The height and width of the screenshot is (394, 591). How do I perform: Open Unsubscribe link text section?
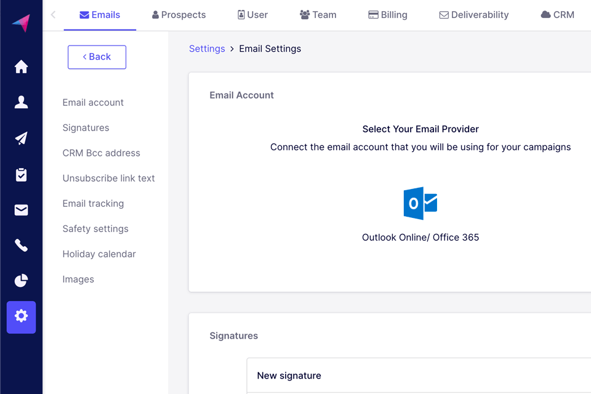point(108,179)
